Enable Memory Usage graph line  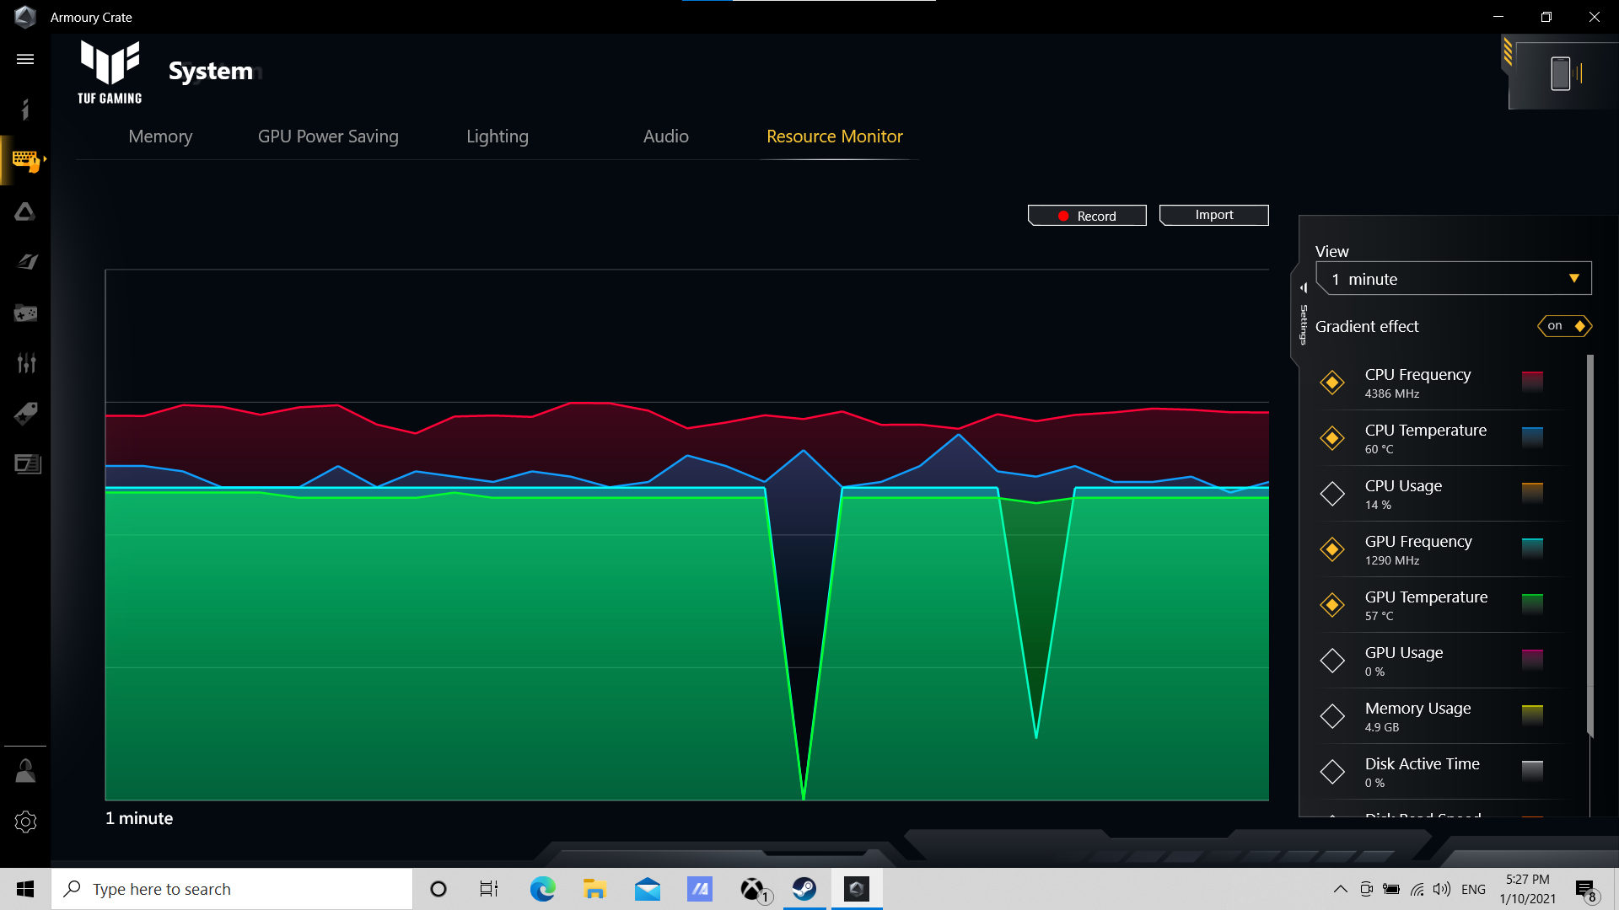coord(1332,716)
